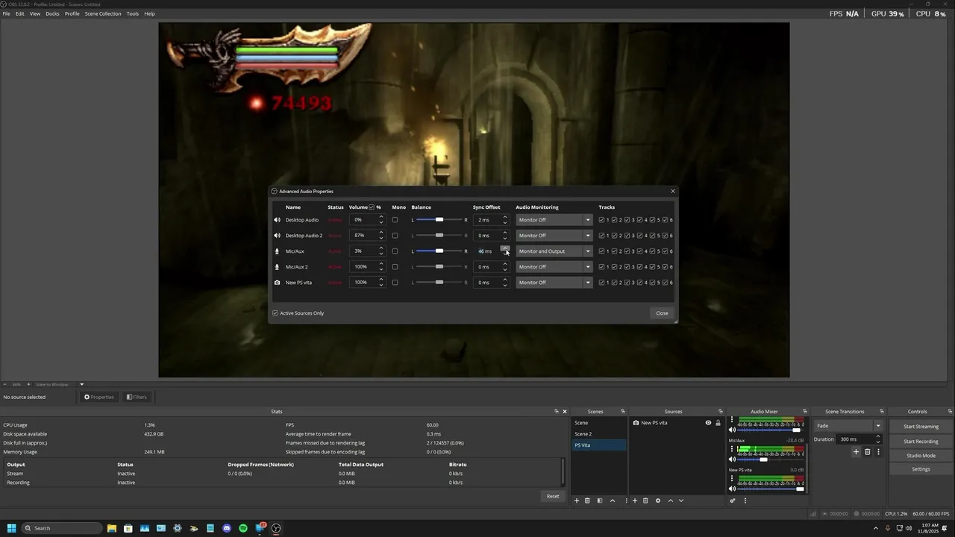Viewport: 955px width, 537px height.
Task: Remove scene transition with trash icon
Action: point(867,451)
